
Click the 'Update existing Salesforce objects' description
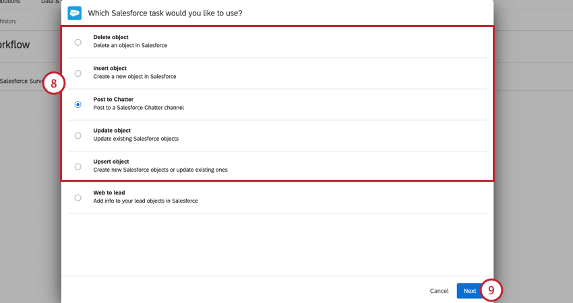tap(135, 139)
